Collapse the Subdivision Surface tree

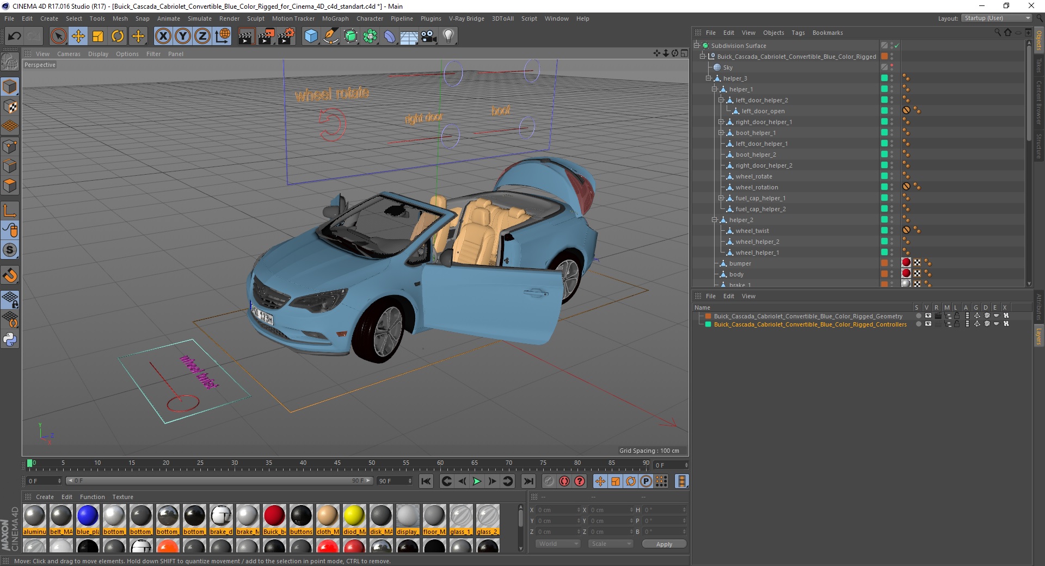[x=696, y=46]
